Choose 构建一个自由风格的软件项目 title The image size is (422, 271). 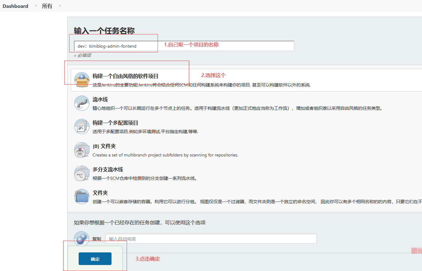pyautogui.click(x=125, y=76)
